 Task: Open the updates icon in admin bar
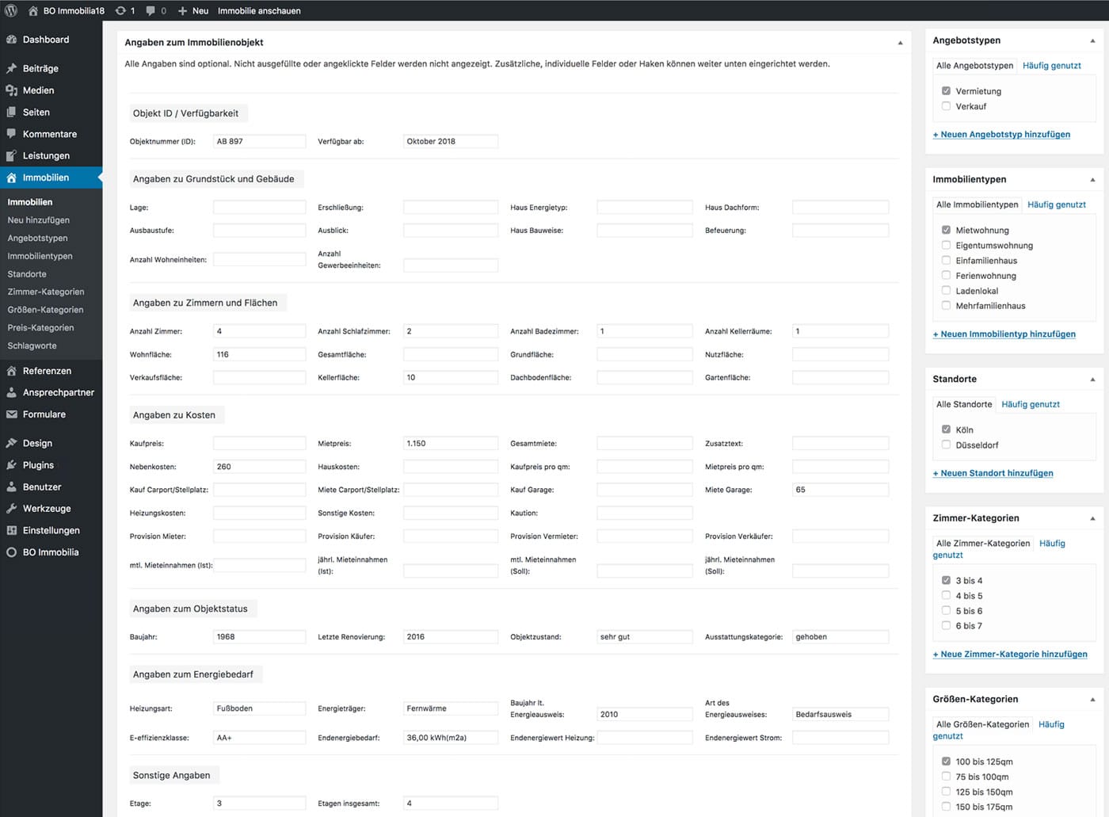[120, 10]
